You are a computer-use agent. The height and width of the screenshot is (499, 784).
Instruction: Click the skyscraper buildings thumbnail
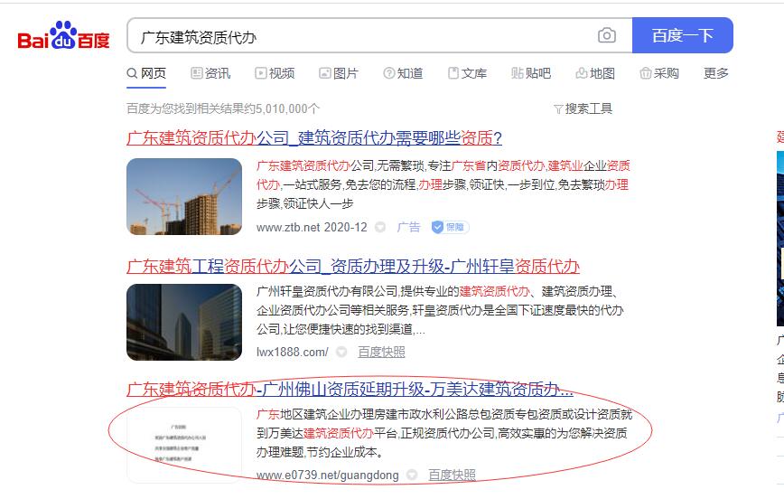coord(184,323)
